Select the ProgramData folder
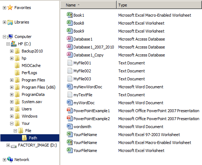Viewport: 202px width, 165px height. coord(33,94)
